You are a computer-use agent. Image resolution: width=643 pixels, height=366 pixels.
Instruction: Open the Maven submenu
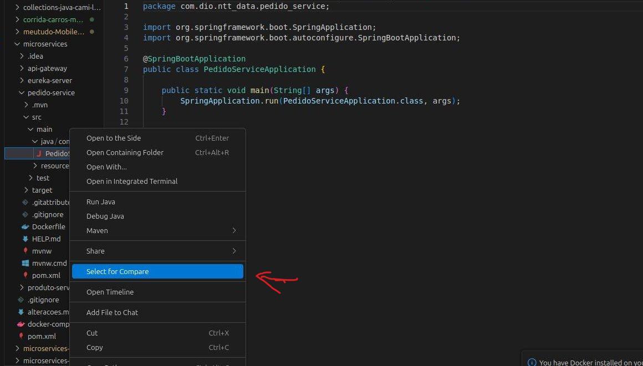pos(157,230)
